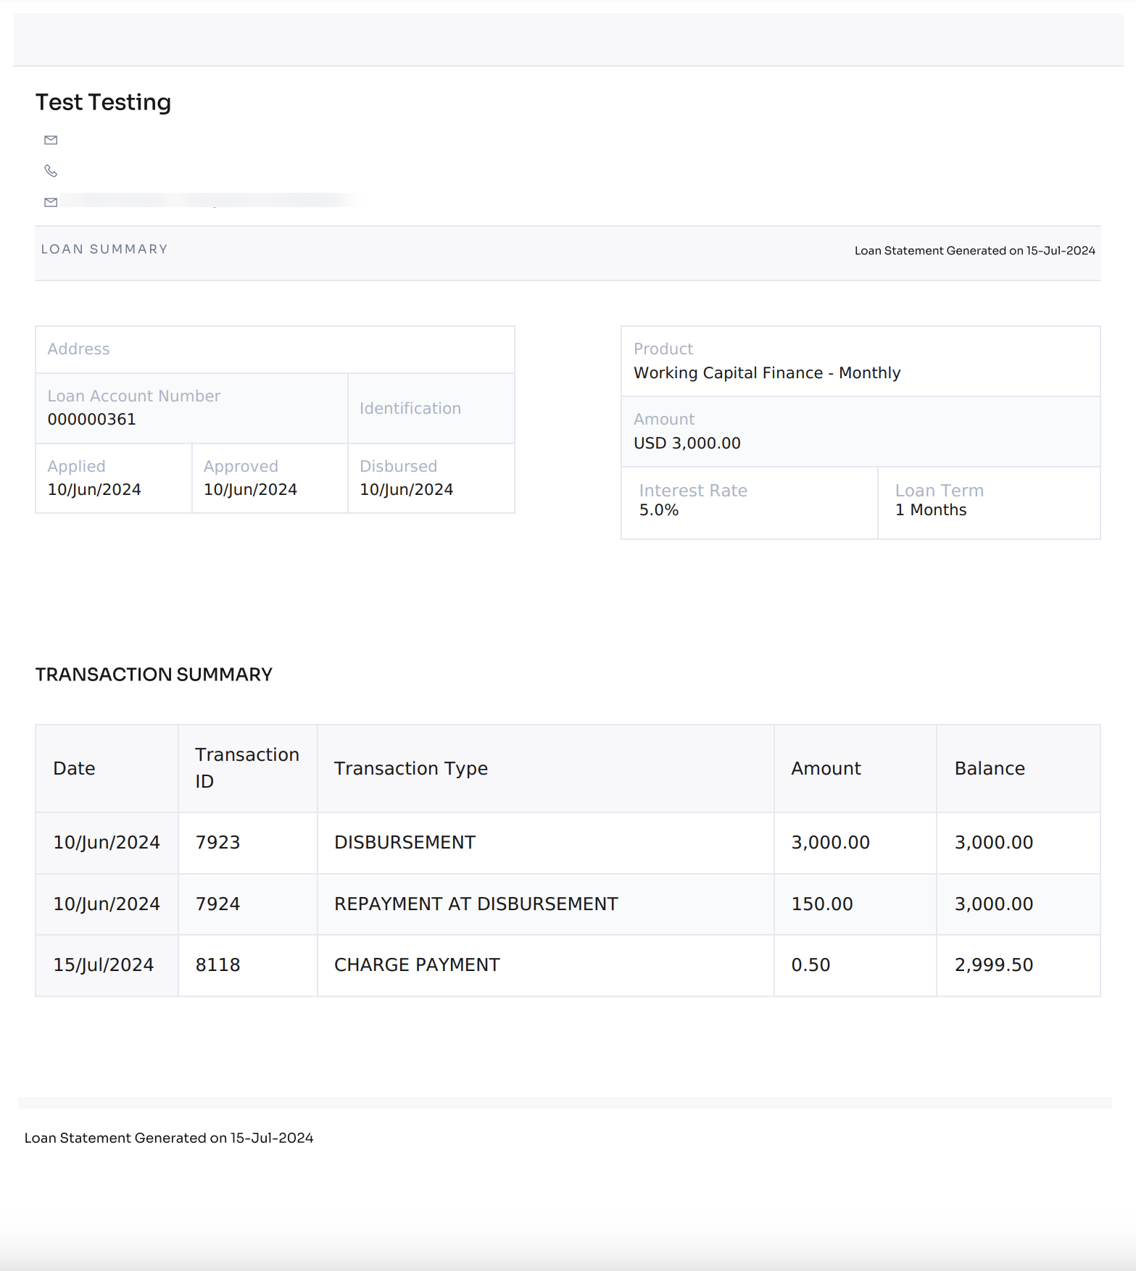Select the balance 2,999.50
Viewport: 1136px width, 1271px height.
click(993, 965)
